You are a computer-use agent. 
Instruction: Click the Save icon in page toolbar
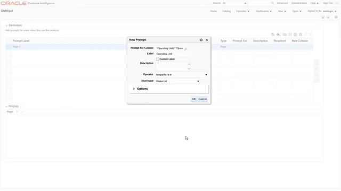click(x=323, y=18)
